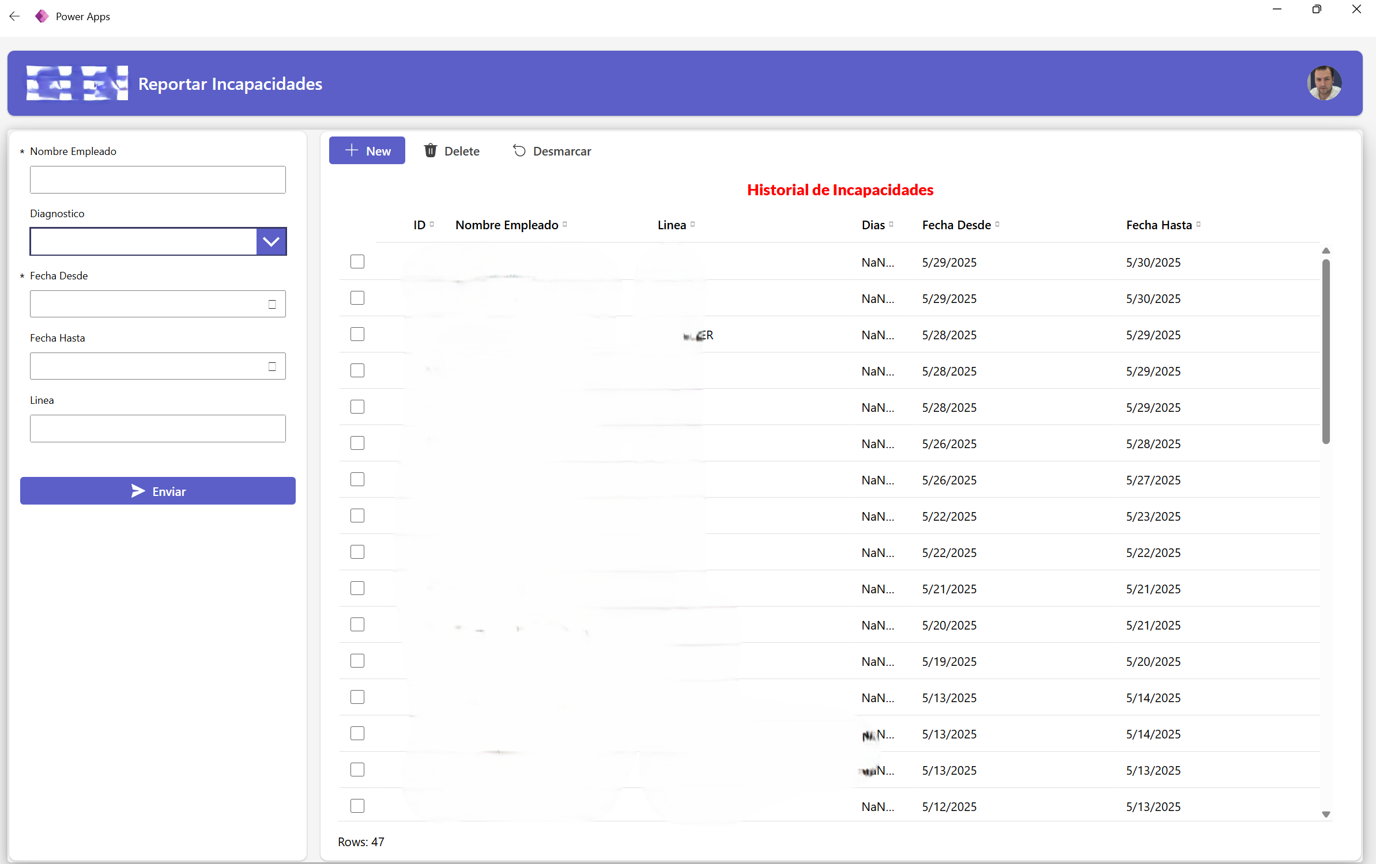Click the table vertical scrollbar thumb
This screenshot has height=864, width=1376.
tap(1325, 351)
